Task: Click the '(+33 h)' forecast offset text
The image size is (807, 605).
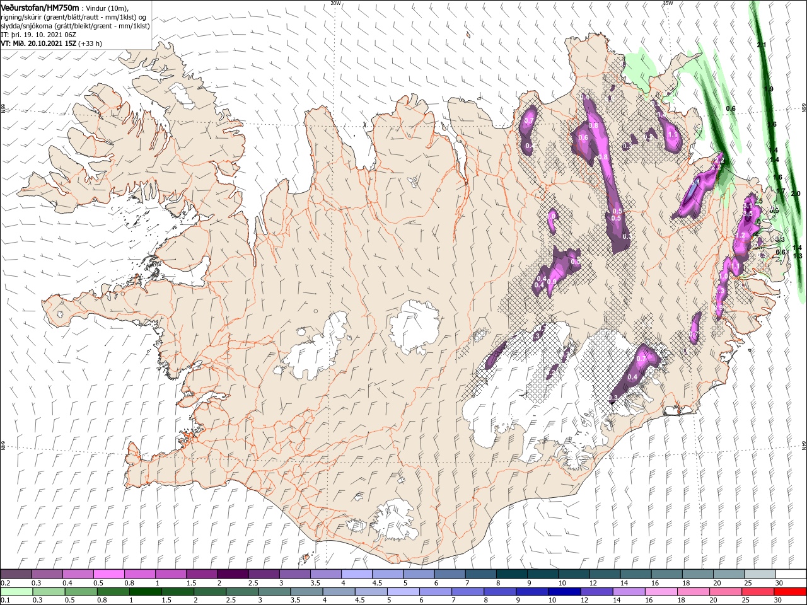Action: click(x=90, y=44)
